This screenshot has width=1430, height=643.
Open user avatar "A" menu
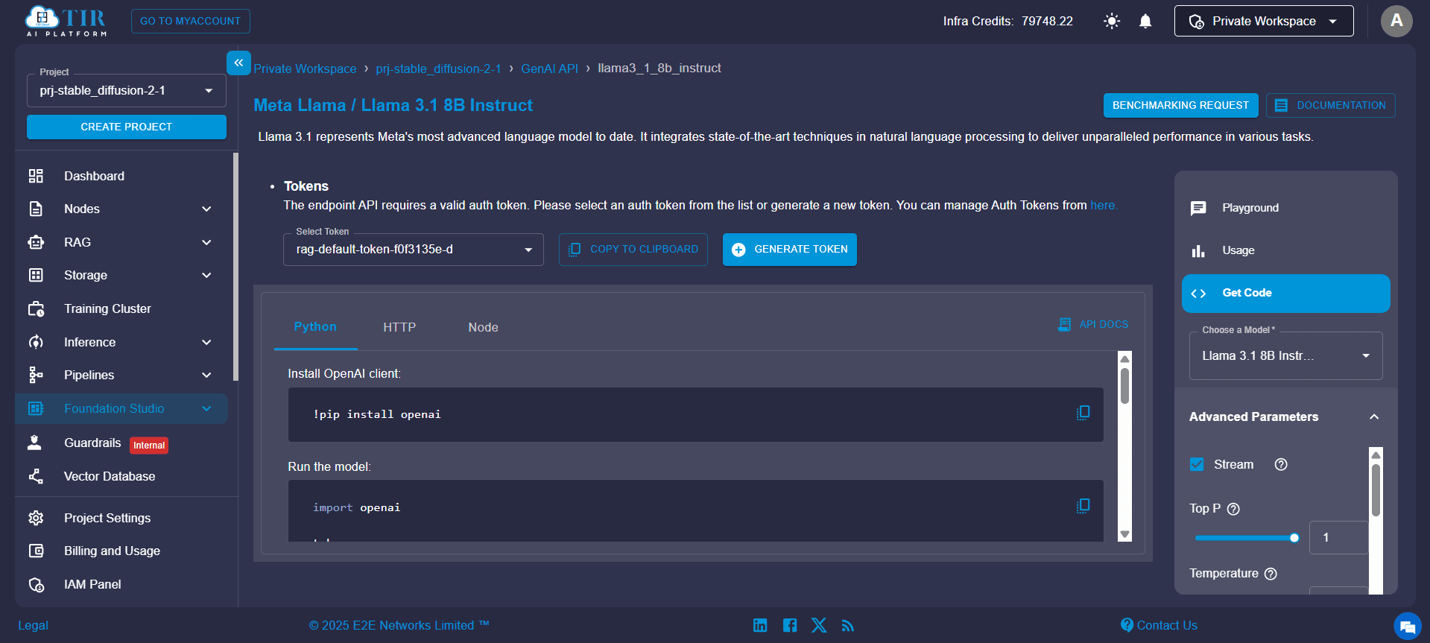tap(1396, 21)
